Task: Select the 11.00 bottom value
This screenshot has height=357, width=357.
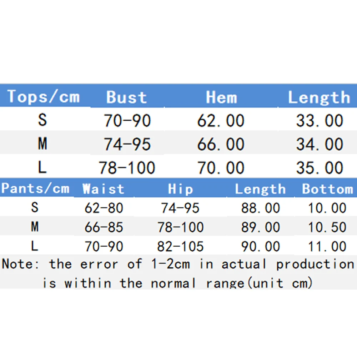Action: pos(327,246)
